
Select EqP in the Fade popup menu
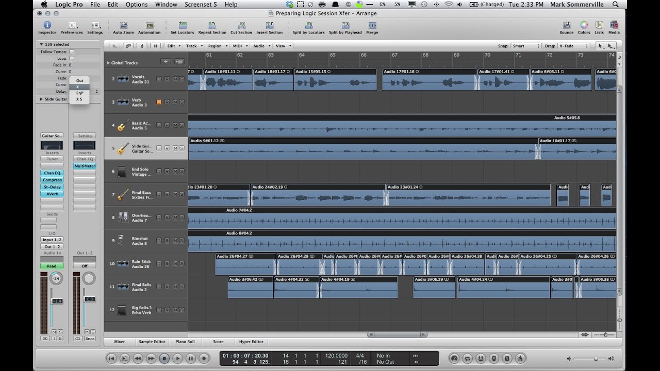tap(79, 93)
